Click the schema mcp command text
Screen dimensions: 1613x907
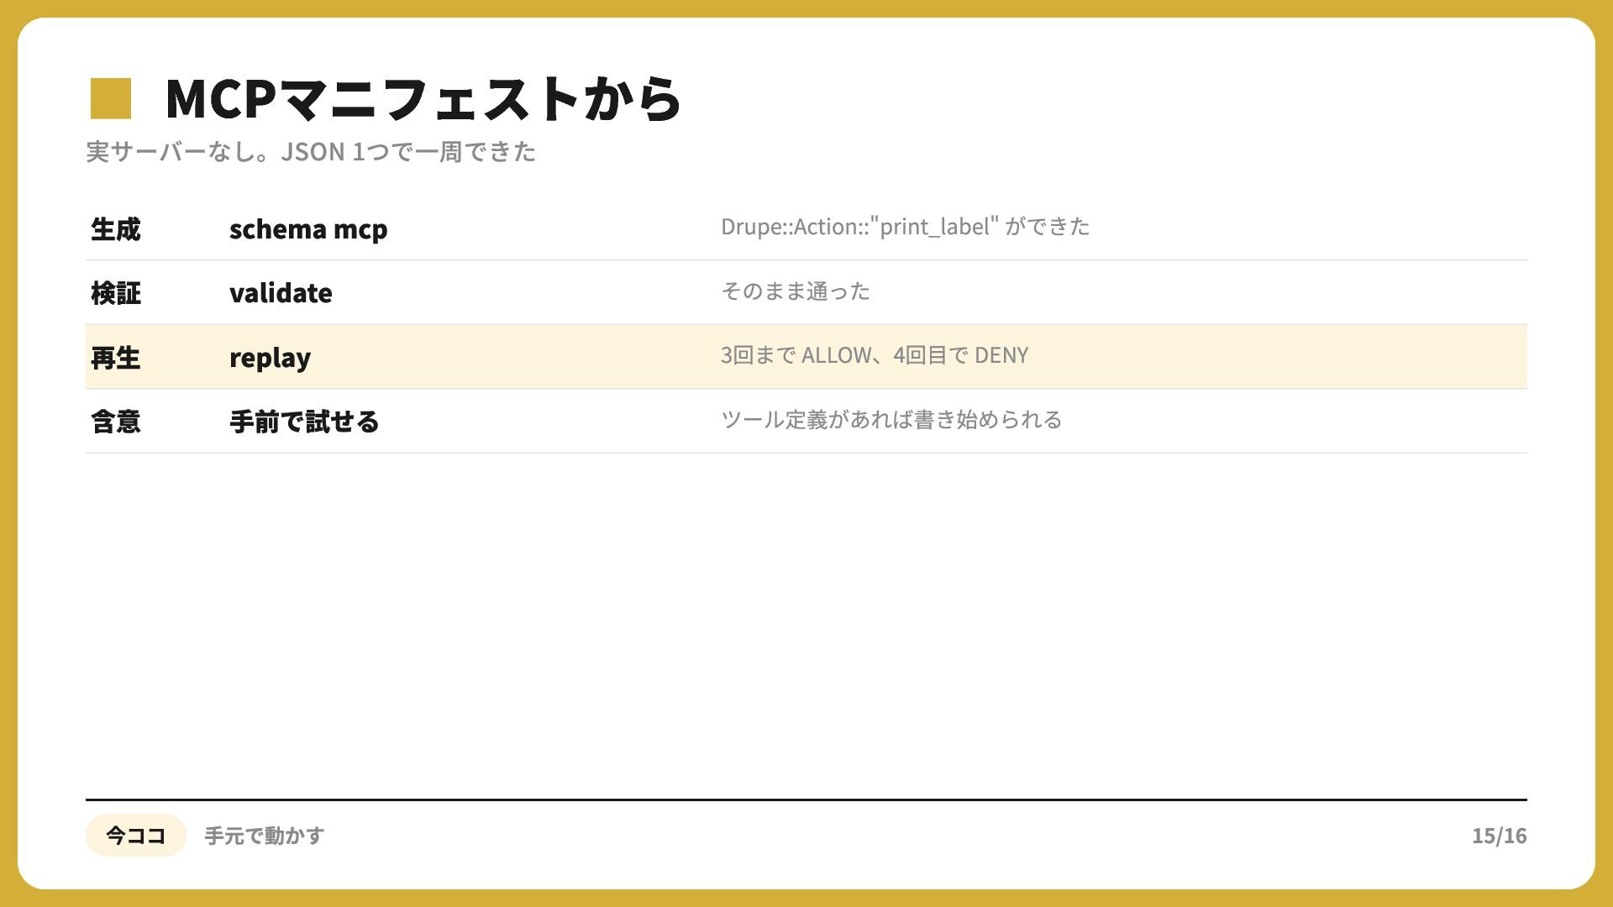308,228
